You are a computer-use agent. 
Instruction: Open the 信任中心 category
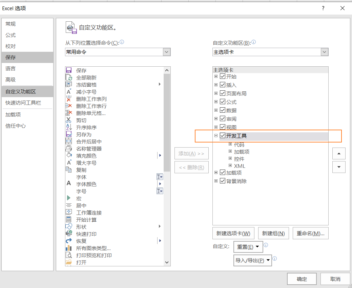[x=27, y=126]
